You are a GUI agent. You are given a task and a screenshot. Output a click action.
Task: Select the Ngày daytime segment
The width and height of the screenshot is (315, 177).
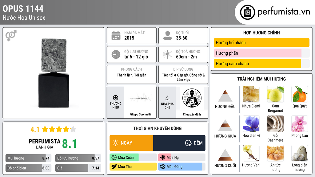[x=131, y=143]
